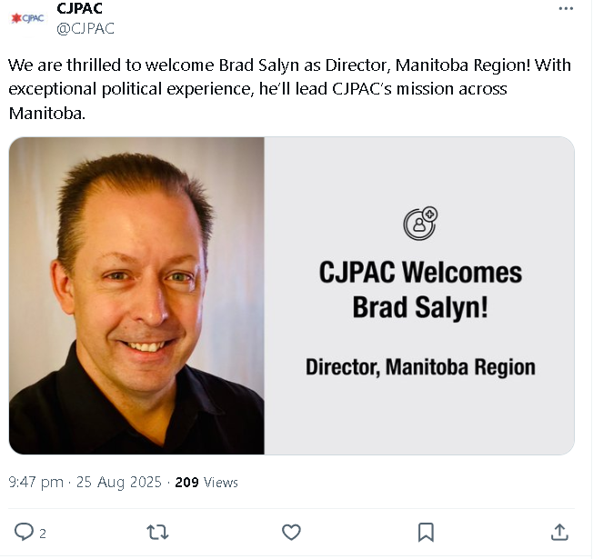Open the reply count showing 2

pos(43,534)
